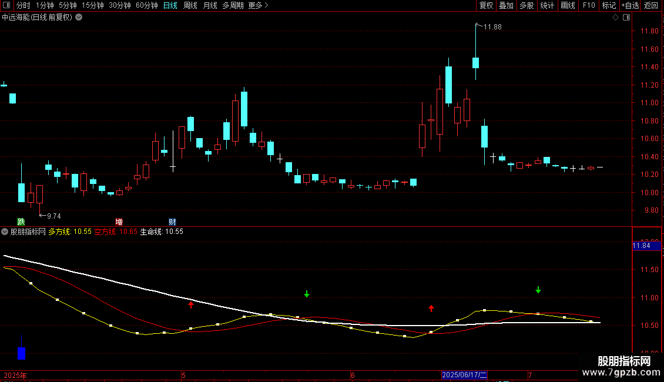Screen dimensions: 664x382
Task: Add stock with +自选 button
Action: click(x=630, y=5)
